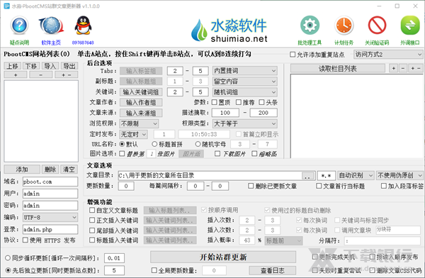The width and height of the screenshot is (425, 278).
Task: Open the 自动识别 dropdown
Action: [356, 176]
